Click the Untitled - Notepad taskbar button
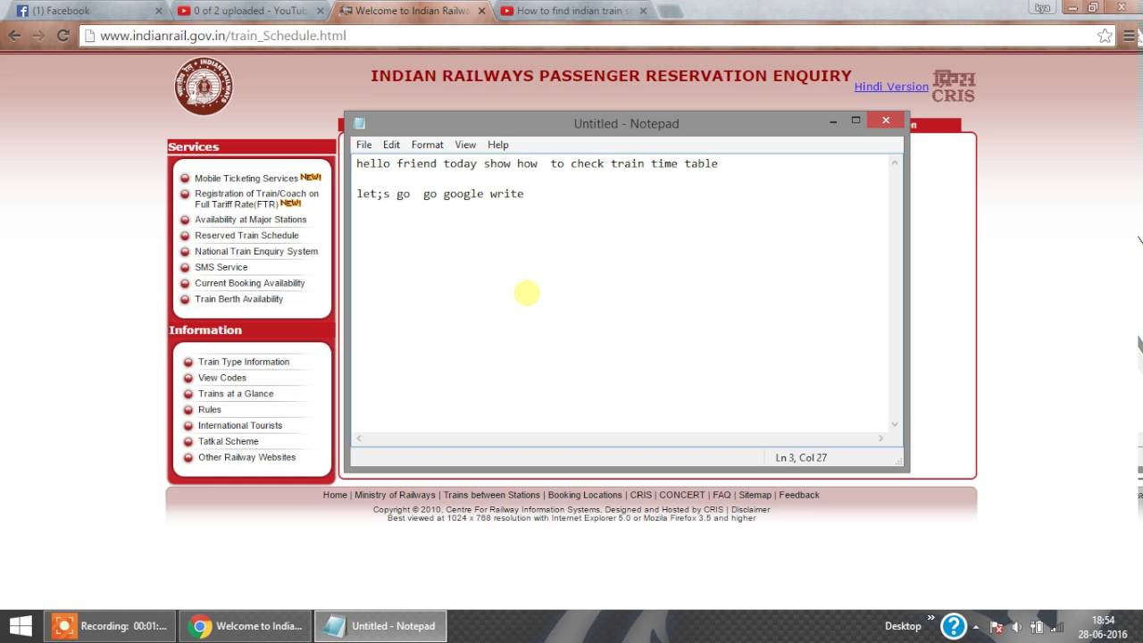Screen dimensions: 1143x643 point(381,625)
